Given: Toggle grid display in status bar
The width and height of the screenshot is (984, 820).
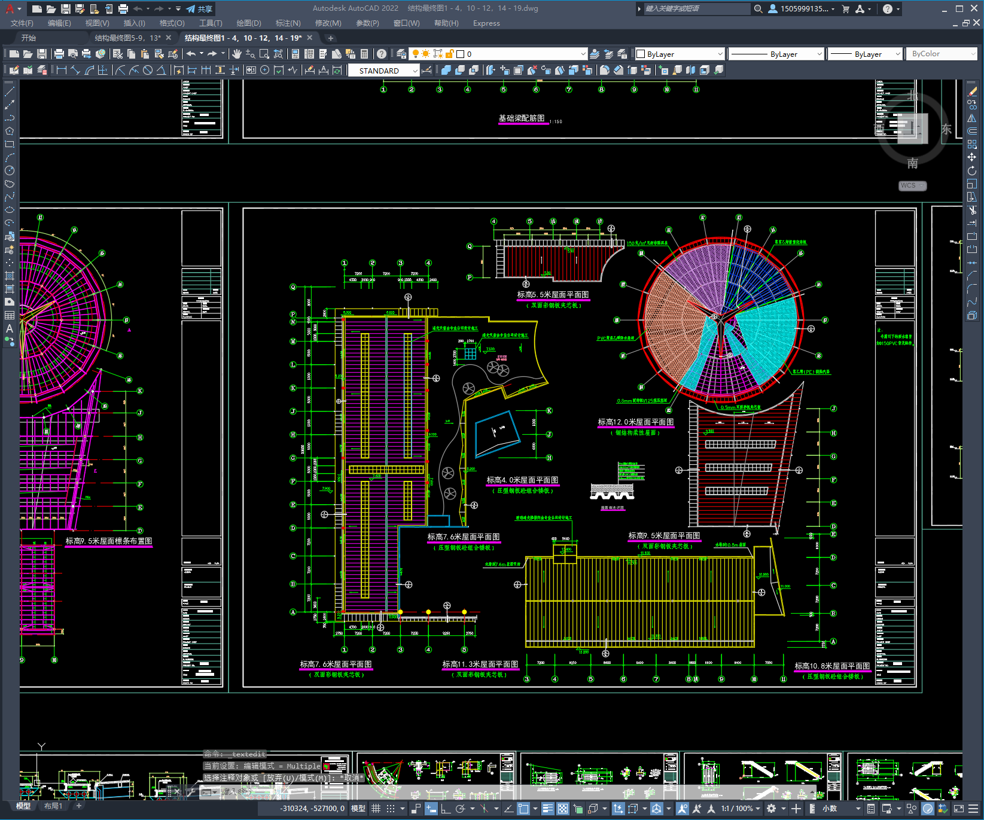Looking at the screenshot, I should pos(376,809).
